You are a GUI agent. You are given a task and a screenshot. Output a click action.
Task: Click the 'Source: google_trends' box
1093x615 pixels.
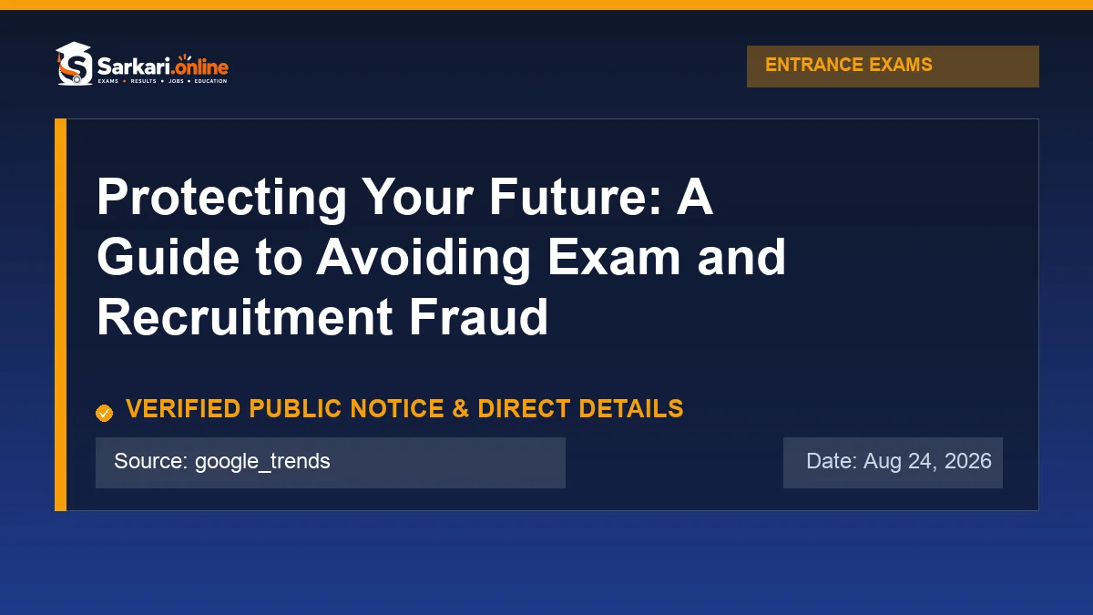(331, 463)
